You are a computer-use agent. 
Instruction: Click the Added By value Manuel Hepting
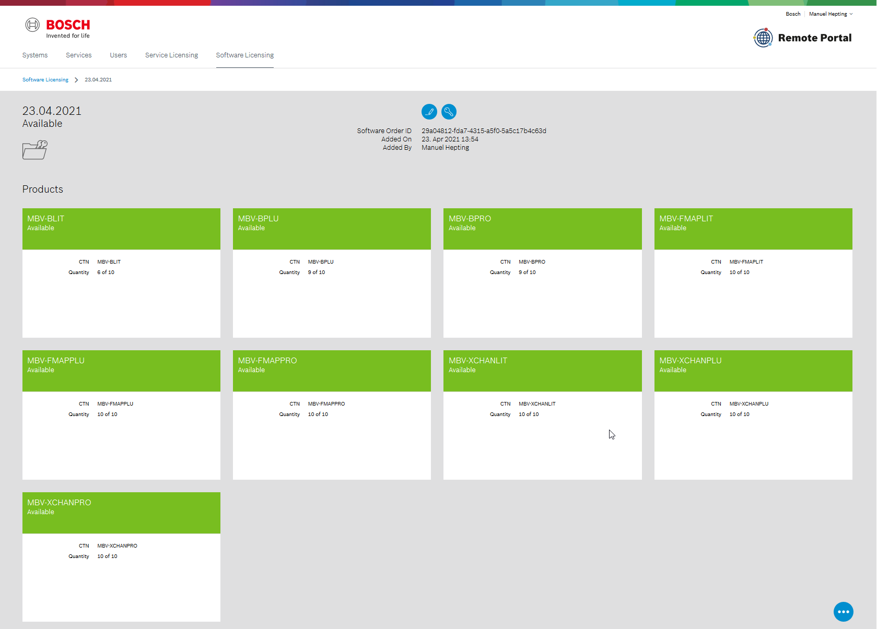(446, 148)
